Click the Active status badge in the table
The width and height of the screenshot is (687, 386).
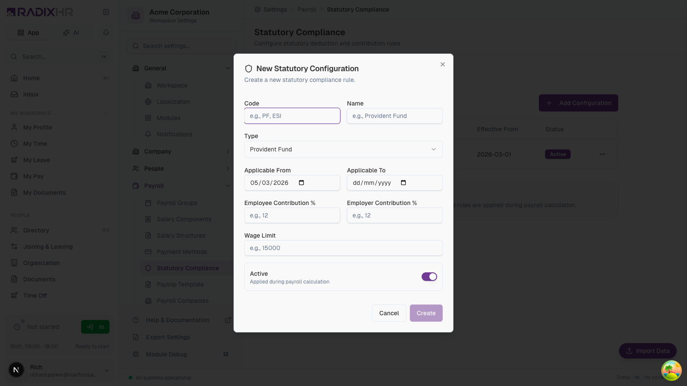(x=558, y=154)
